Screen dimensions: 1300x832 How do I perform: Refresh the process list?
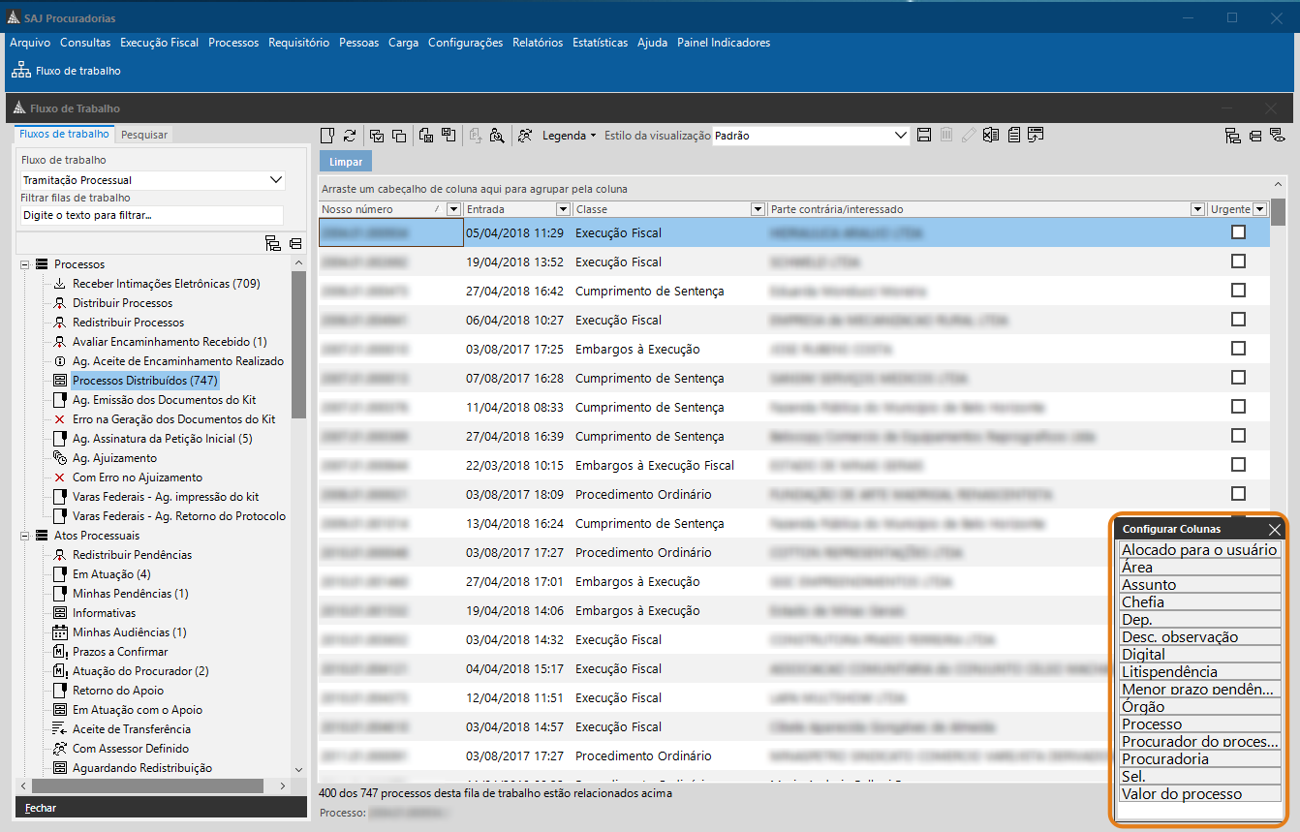350,136
